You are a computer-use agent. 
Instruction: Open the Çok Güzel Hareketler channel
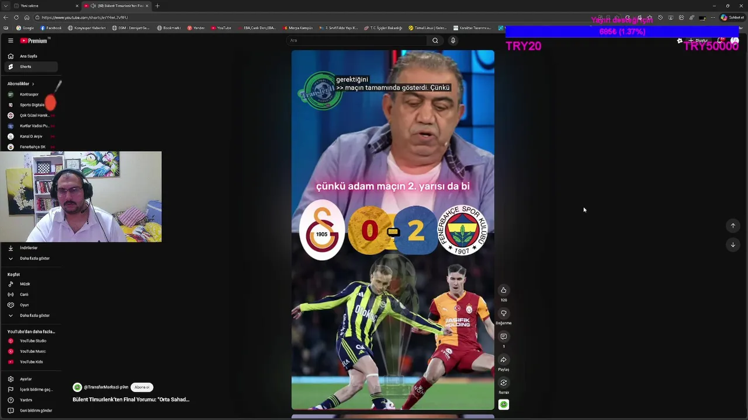[x=30, y=116]
